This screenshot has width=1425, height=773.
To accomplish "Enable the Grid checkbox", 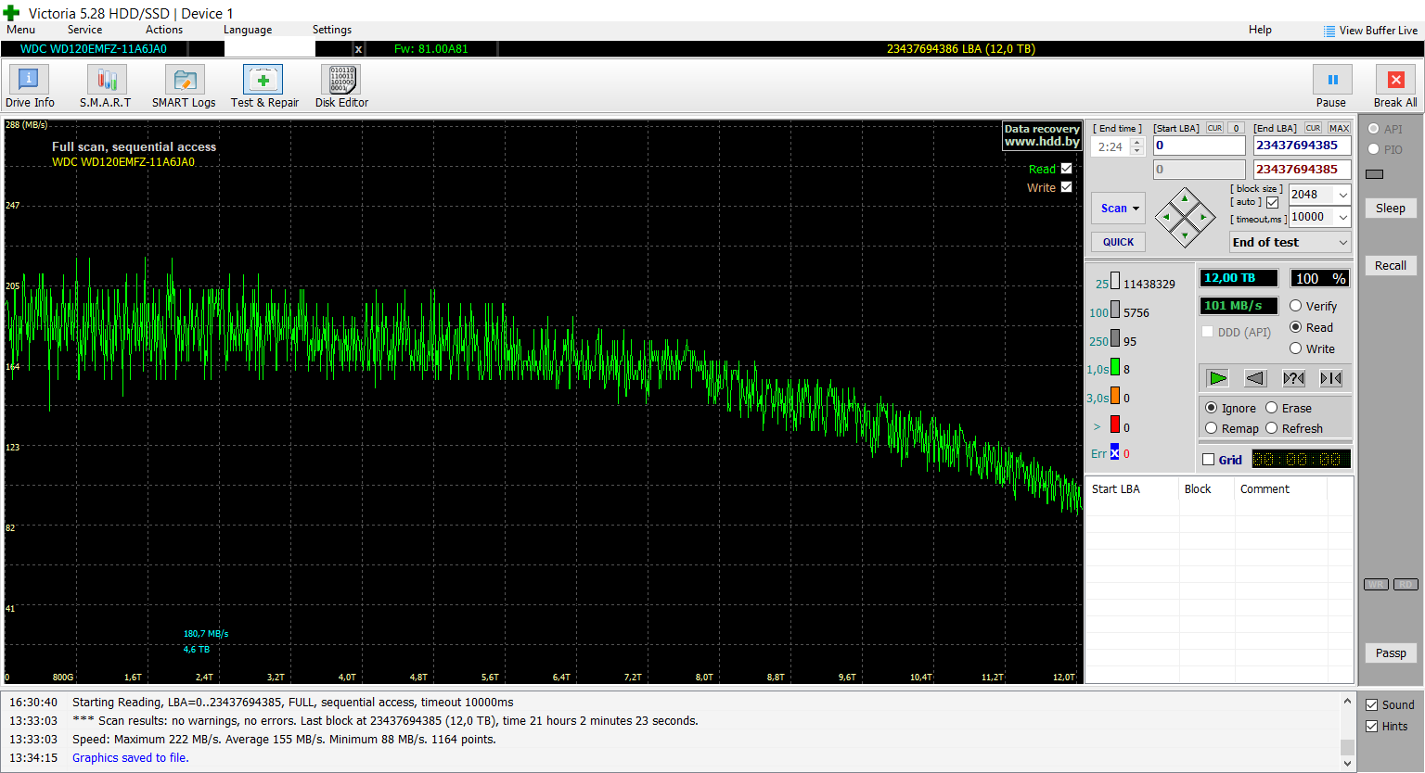I will pos(1208,460).
